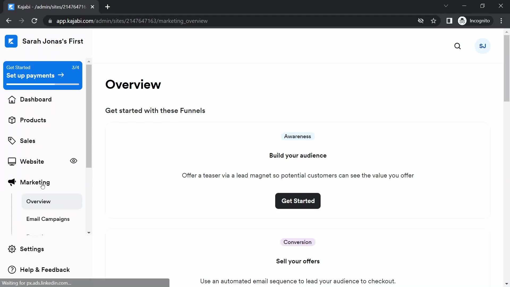Click the search magnifier icon
Image resolution: width=510 pixels, height=287 pixels.
458,46
